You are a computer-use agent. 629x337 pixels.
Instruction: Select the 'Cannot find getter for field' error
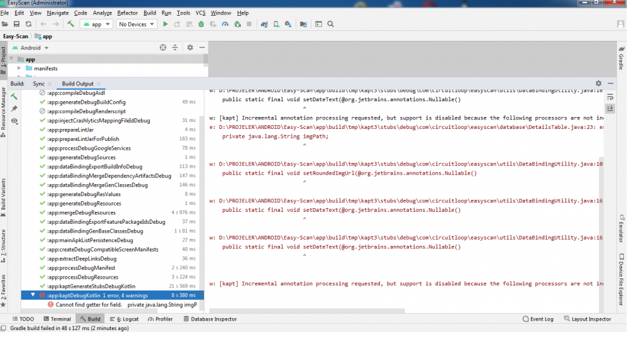click(x=88, y=304)
